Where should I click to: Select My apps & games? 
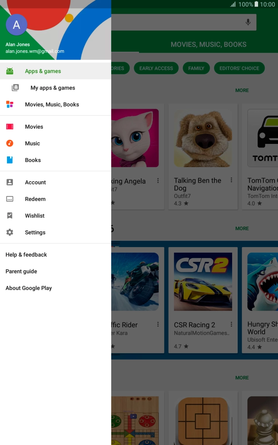(53, 88)
